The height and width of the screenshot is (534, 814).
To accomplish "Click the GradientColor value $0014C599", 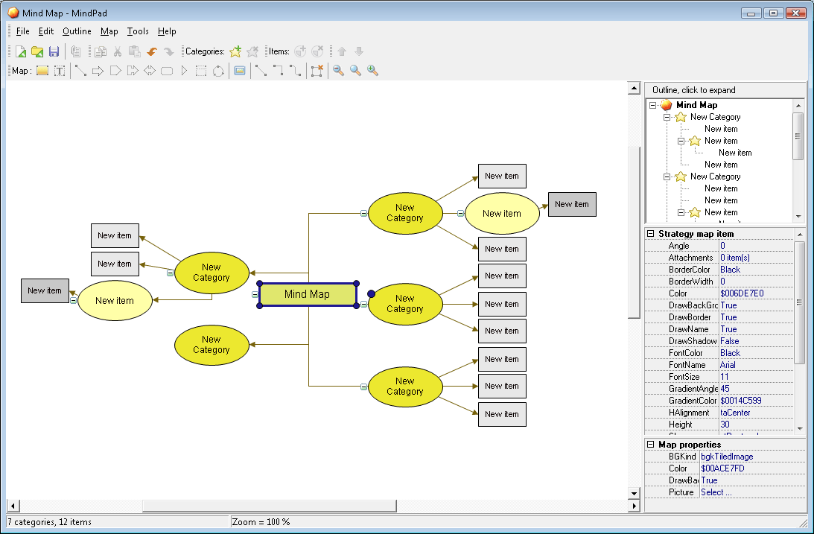I will coord(740,401).
